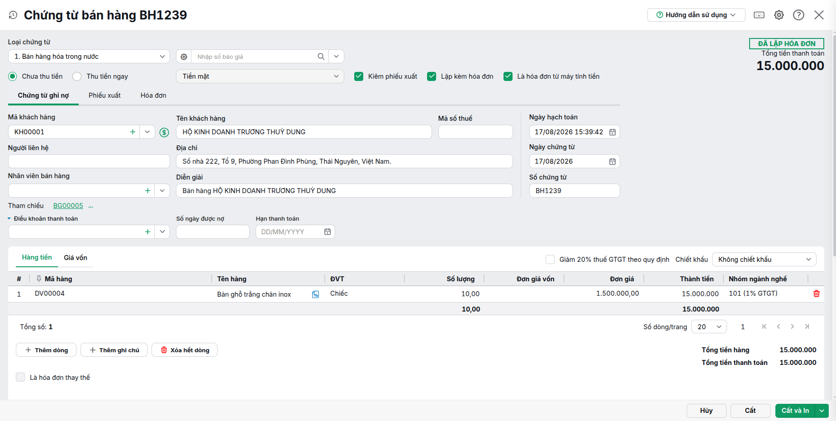Select the Giá vốn tab
Image resolution: width=836 pixels, height=421 pixels.
pyautogui.click(x=76, y=258)
